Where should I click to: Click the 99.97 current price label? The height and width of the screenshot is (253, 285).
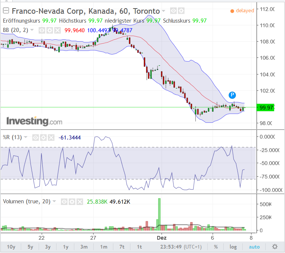click(265, 108)
